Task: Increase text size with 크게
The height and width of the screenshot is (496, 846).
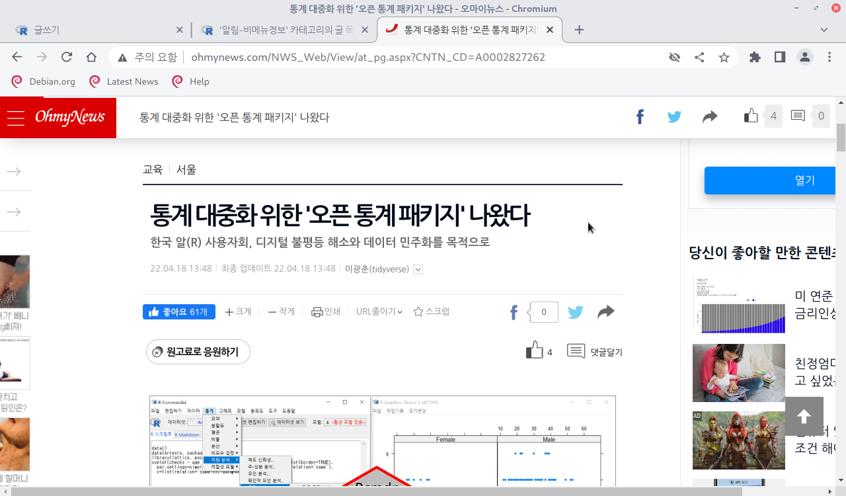Action: click(x=238, y=311)
